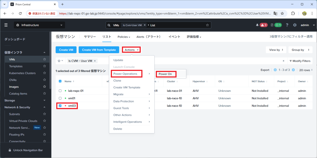Click the Chrome extensions puzzle icon

(293, 13)
